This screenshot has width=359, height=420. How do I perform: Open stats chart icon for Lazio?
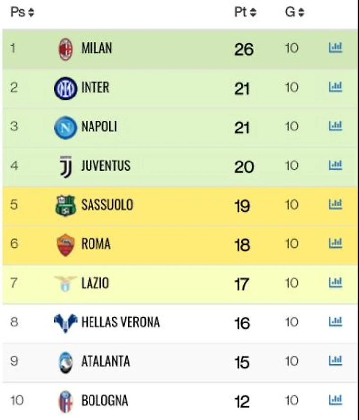pos(335,283)
